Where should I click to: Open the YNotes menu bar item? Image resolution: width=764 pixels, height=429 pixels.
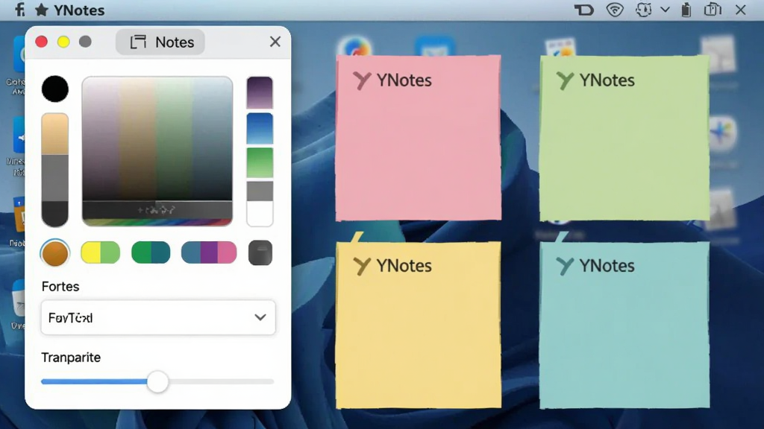click(x=79, y=10)
